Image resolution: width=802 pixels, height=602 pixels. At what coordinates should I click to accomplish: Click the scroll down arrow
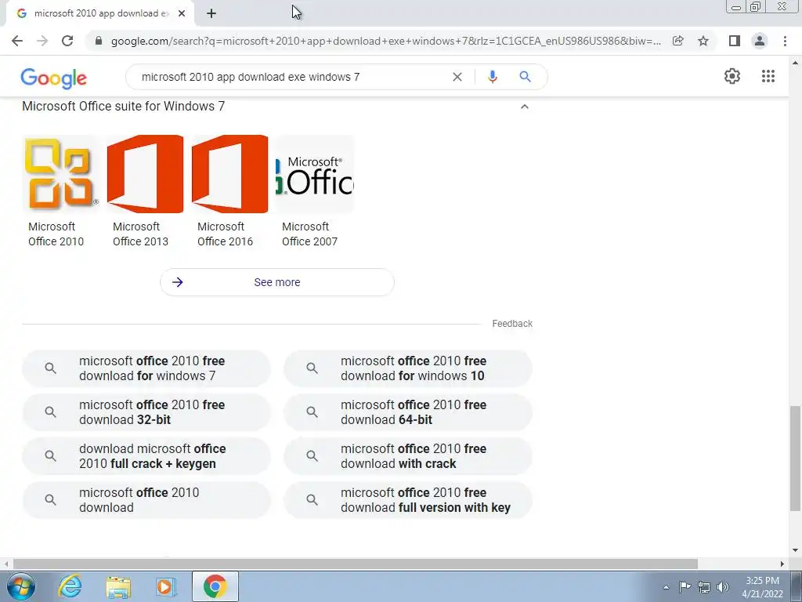795,550
